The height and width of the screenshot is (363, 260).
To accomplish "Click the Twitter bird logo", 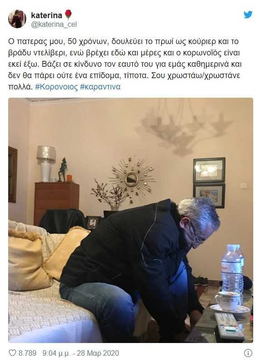I will (x=248, y=15).
